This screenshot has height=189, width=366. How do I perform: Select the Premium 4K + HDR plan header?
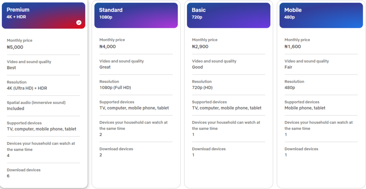pos(43,15)
